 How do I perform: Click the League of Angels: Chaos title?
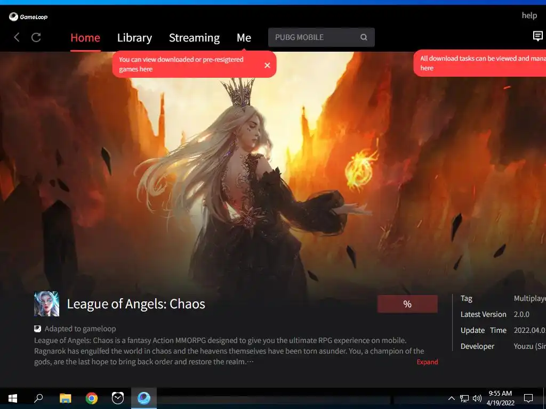(136, 304)
